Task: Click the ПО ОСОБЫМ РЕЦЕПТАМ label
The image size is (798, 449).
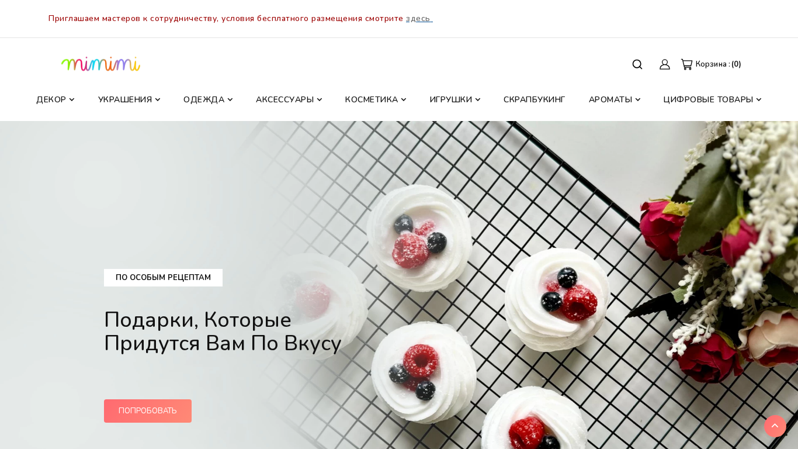Action: pyautogui.click(x=163, y=278)
